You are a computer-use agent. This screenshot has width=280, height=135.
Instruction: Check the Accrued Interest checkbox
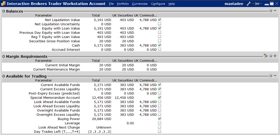point(160,49)
